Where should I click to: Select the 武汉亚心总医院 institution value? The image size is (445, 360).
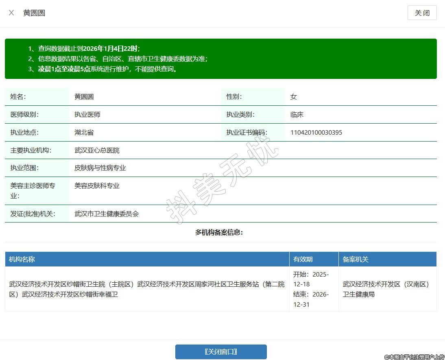point(97,151)
